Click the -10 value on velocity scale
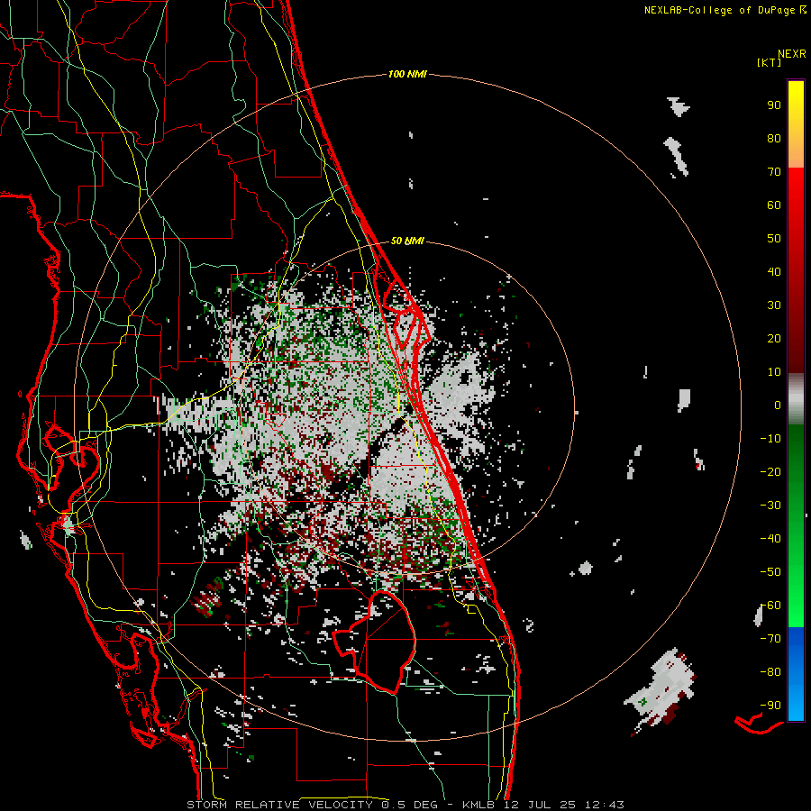 (770, 439)
